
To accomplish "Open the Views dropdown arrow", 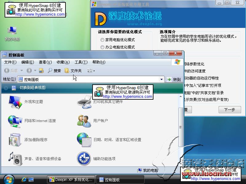I will [94, 71].
